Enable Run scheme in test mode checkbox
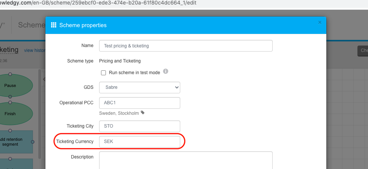 [x=104, y=73]
